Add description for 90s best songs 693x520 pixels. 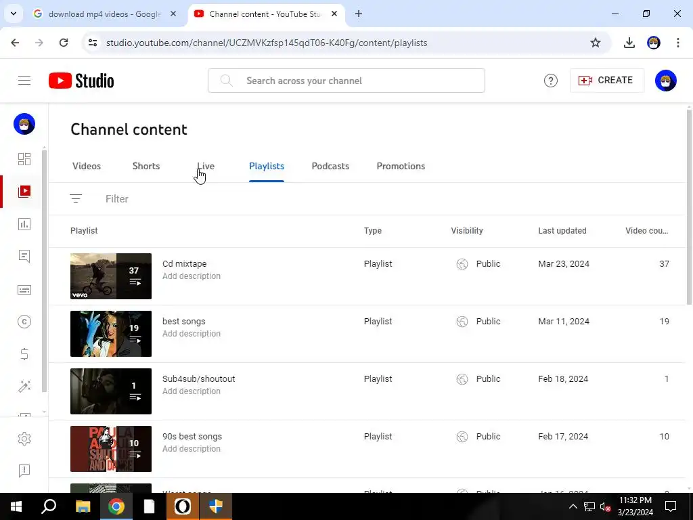[x=192, y=448]
